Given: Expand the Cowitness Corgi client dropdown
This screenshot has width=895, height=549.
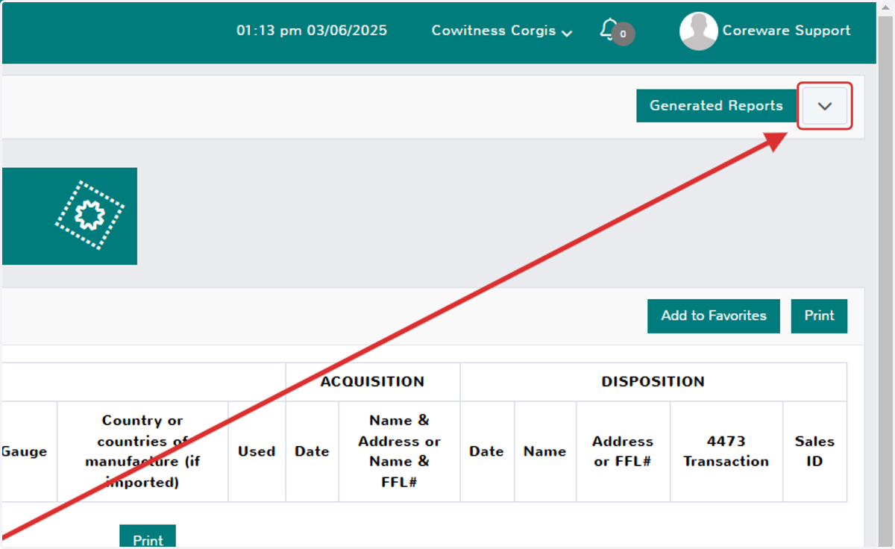Looking at the screenshot, I should (502, 31).
